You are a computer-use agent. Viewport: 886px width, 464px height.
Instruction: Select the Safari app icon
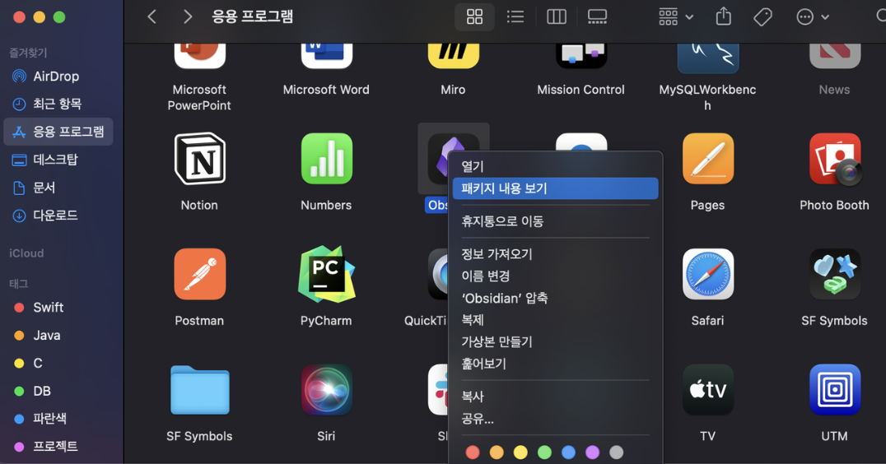pos(708,274)
